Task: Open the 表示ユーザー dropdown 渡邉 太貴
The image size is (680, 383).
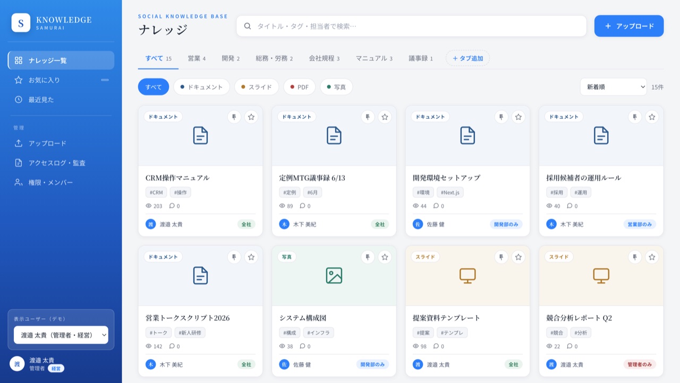Action: [61, 335]
